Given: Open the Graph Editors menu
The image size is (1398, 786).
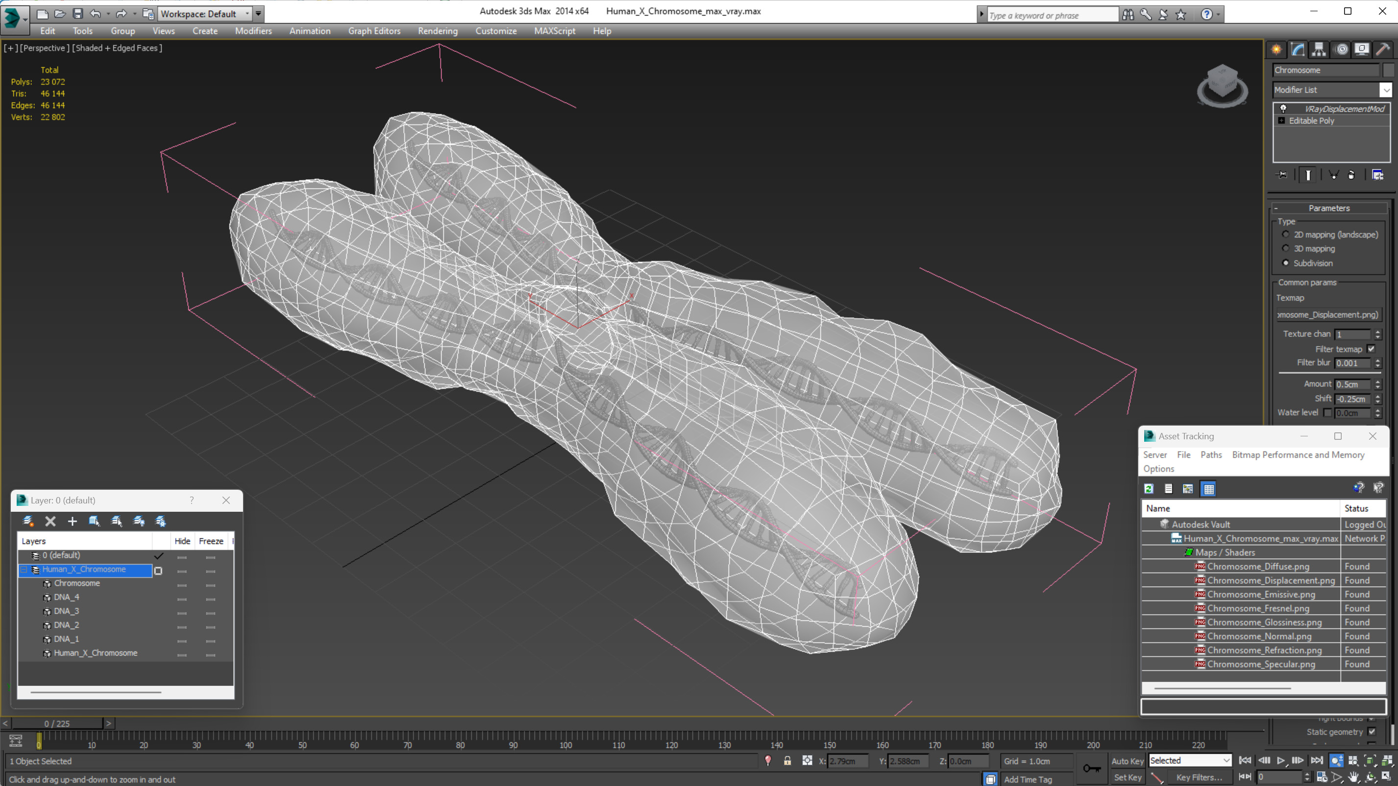Looking at the screenshot, I should tap(374, 31).
